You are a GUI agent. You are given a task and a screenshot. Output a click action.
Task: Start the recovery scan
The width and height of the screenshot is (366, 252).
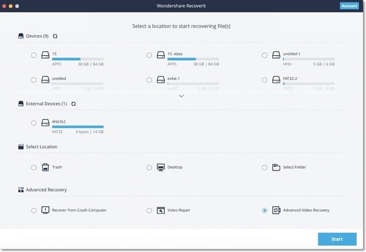tap(337, 239)
